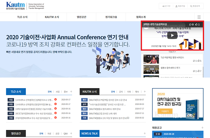Open more 채용공고 with plus icon
The image size is (210, 138).
[x=202, y=128]
